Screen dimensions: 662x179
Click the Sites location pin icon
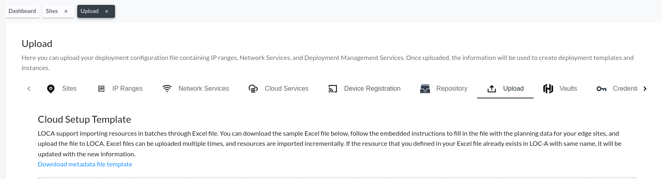[x=51, y=89]
